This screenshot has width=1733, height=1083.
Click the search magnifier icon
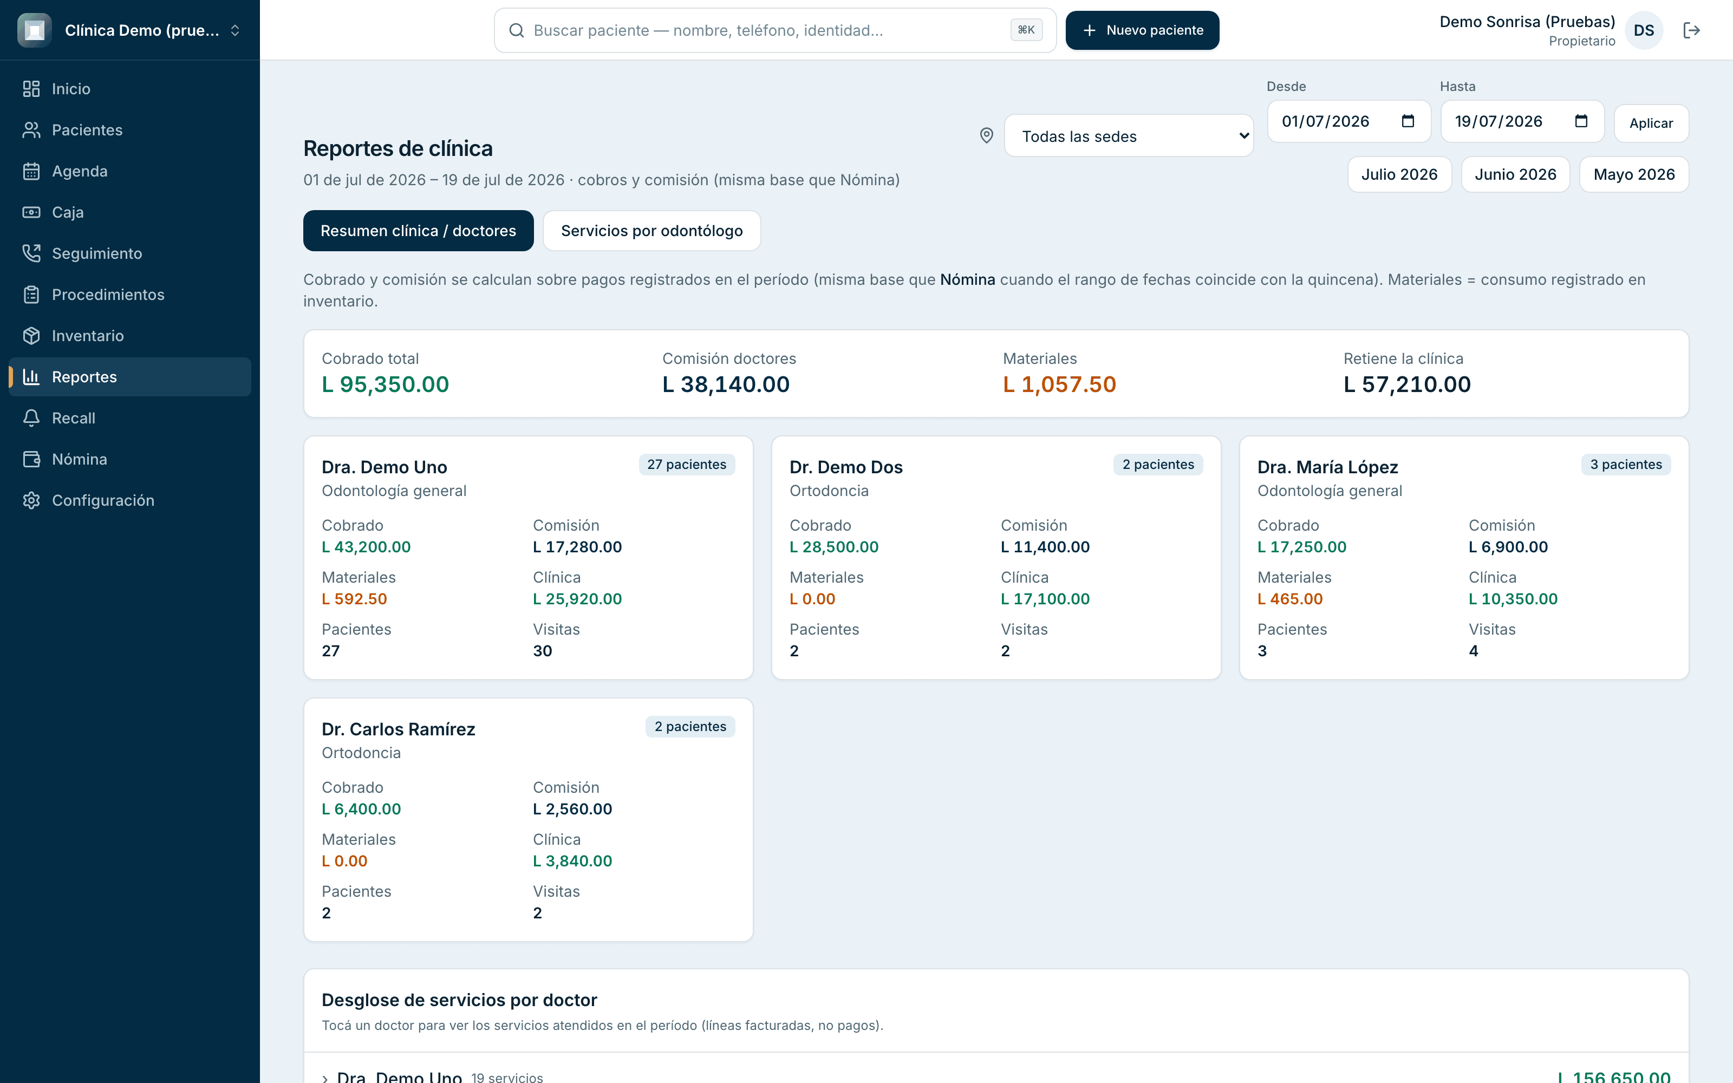[516, 30]
